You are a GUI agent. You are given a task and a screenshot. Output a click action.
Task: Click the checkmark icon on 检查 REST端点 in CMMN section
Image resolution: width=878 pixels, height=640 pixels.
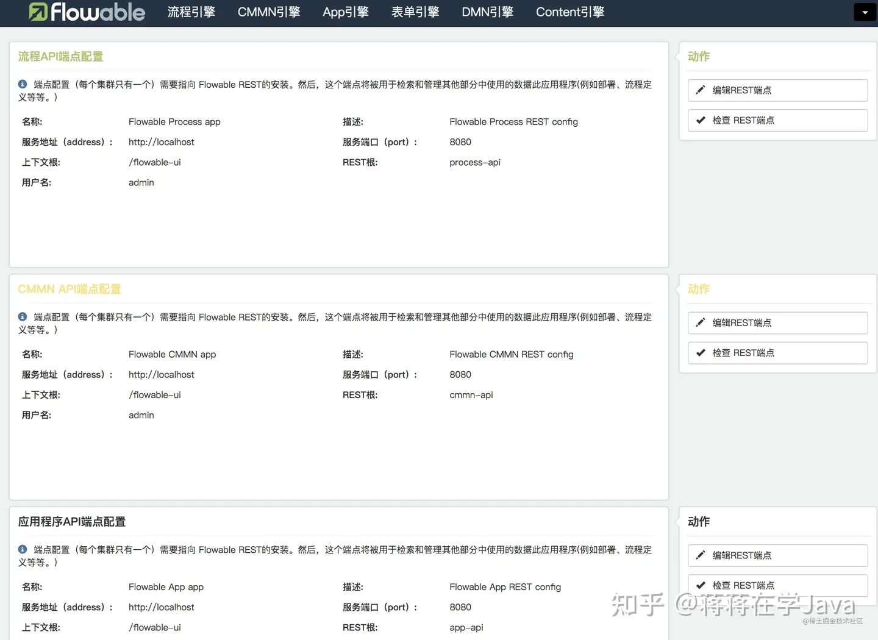click(700, 352)
